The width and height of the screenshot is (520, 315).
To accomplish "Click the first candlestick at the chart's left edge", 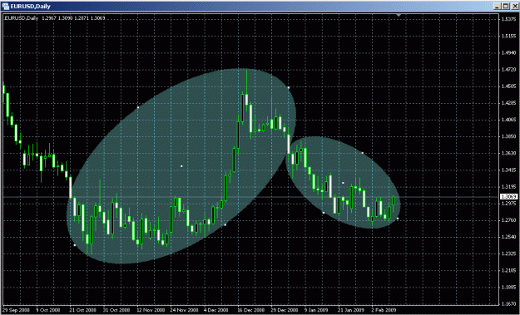I will pyautogui.click(x=3, y=90).
